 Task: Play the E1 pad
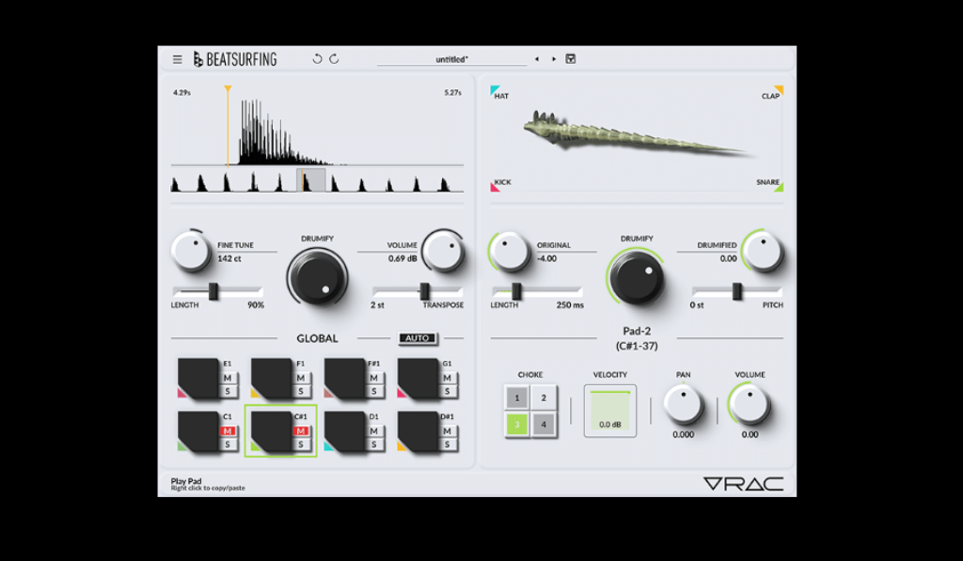198,378
